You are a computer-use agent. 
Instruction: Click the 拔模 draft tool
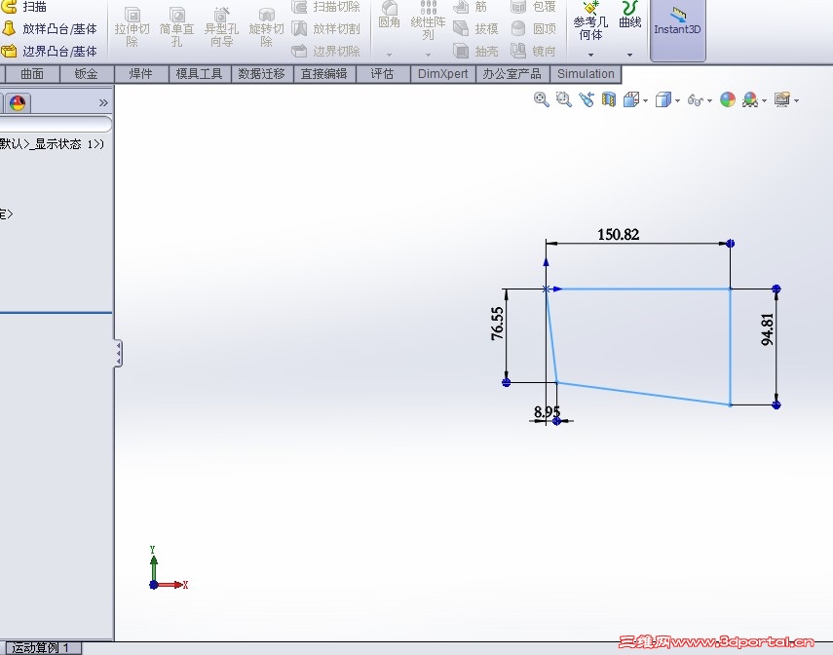pyautogui.click(x=475, y=28)
